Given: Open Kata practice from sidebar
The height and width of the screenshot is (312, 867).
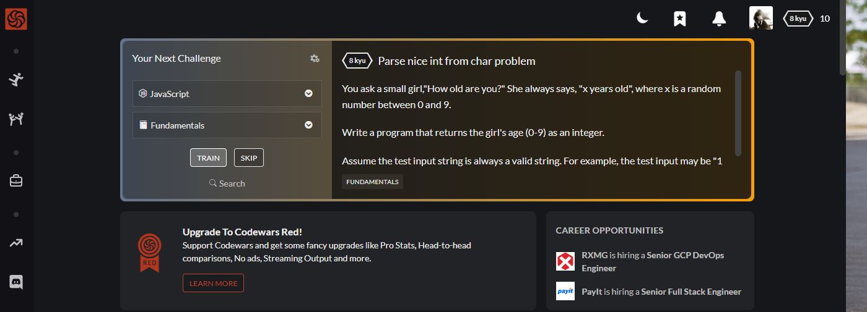Looking at the screenshot, I should click(16, 79).
